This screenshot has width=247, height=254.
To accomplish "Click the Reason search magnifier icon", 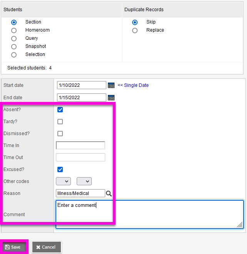I will point(109,193).
